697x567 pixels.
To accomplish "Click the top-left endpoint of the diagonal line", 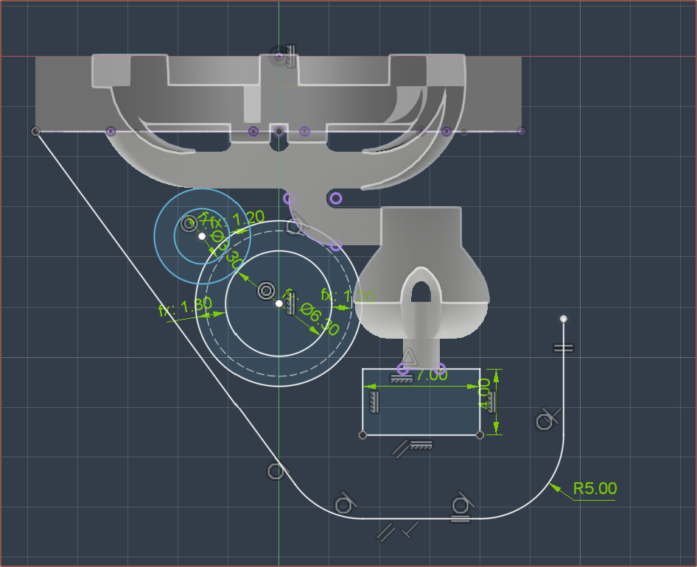I will pyautogui.click(x=35, y=131).
